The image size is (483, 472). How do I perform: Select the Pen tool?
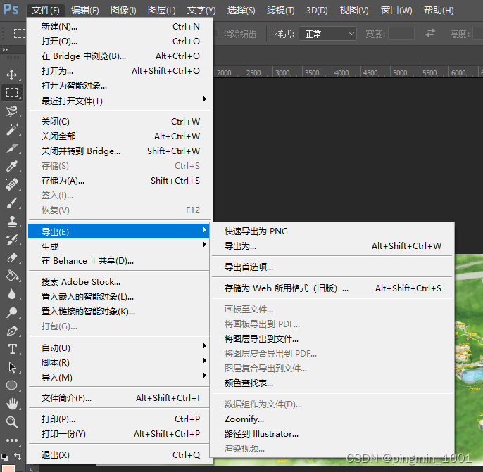click(x=12, y=331)
